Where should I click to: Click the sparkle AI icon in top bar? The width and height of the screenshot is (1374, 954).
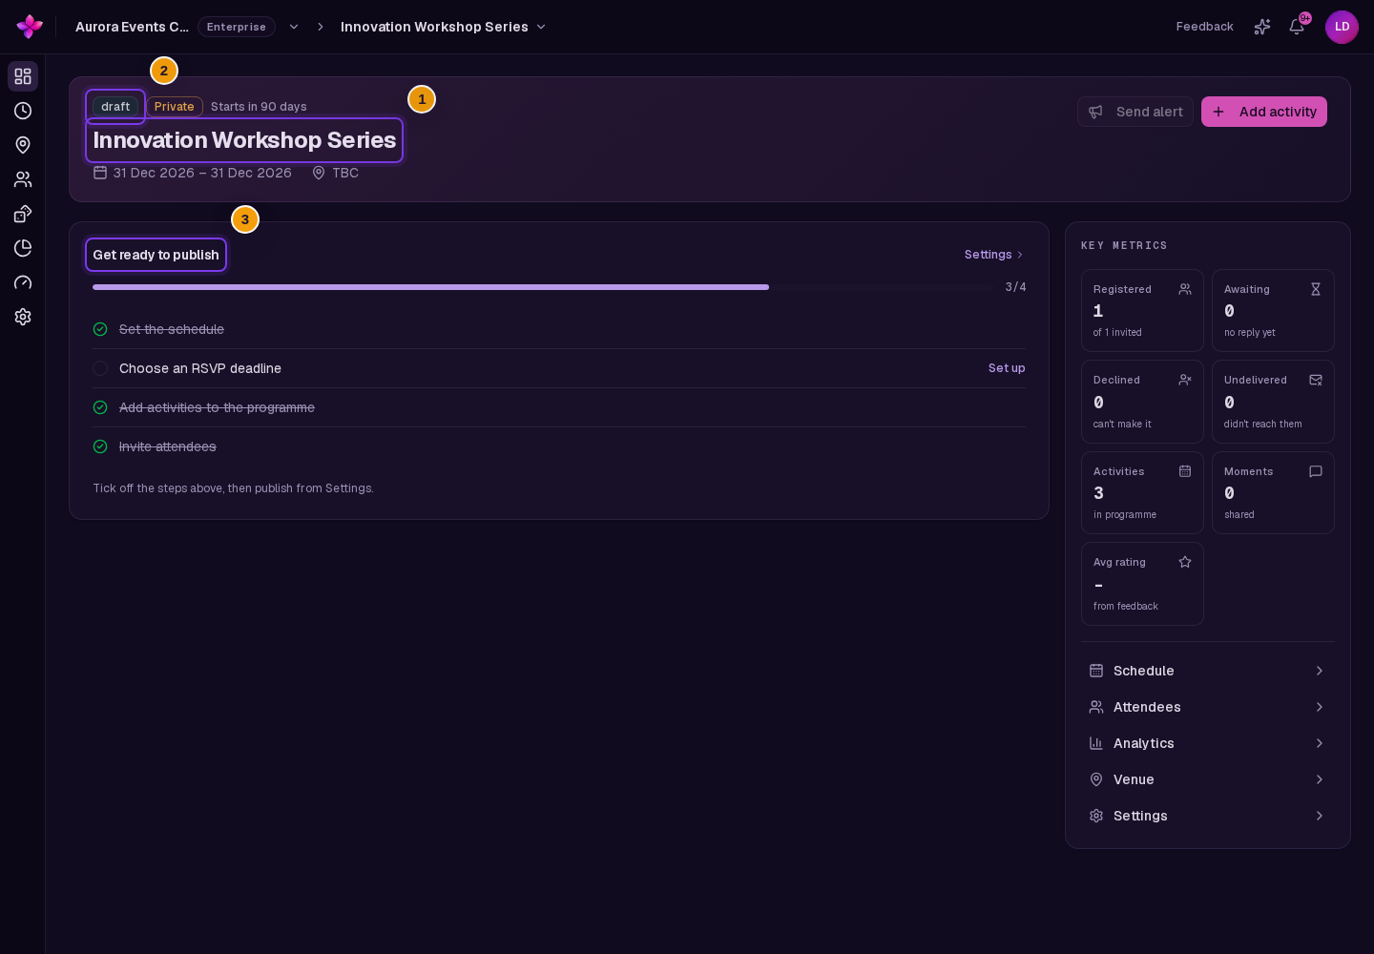(1262, 27)
